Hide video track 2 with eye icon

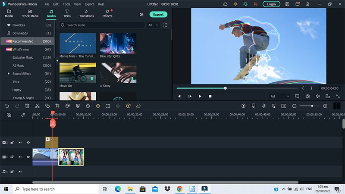pos(28,142)
